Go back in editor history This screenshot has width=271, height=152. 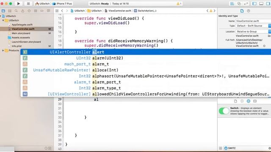[62, 11]
